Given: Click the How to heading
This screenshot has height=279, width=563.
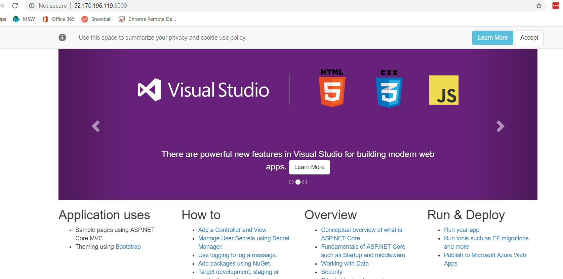Looking at the screenshot, I should tap(201, 215).
